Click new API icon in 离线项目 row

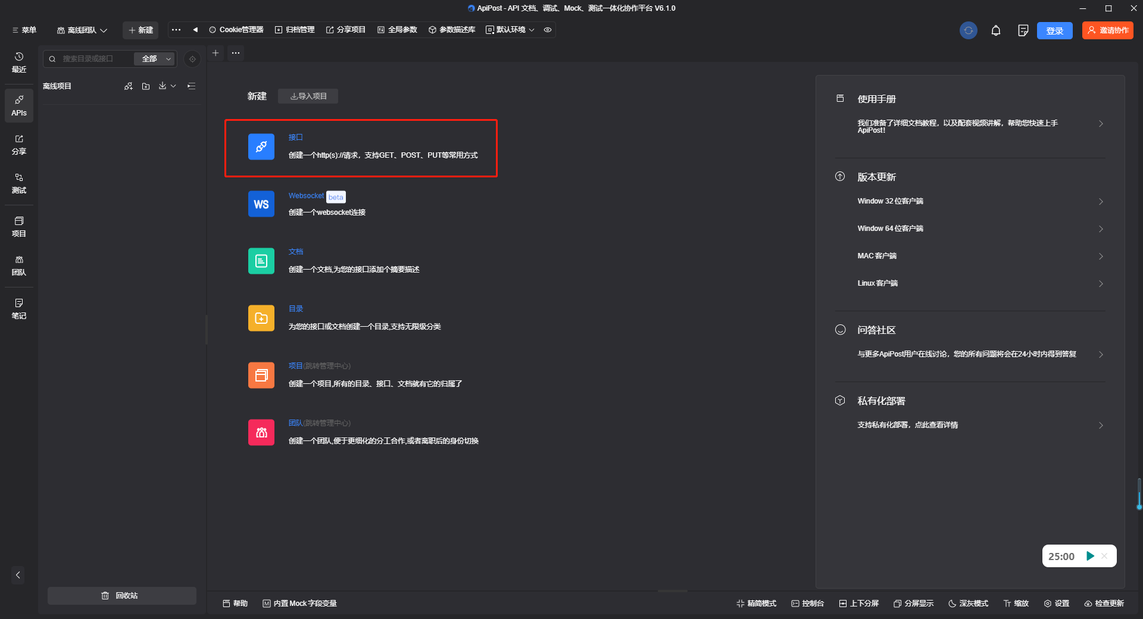tap(129, 86)
